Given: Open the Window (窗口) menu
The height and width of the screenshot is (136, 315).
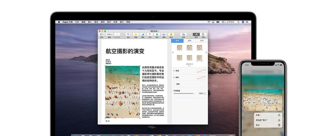Looking at the screenshot, I should [x=122, y=22].
